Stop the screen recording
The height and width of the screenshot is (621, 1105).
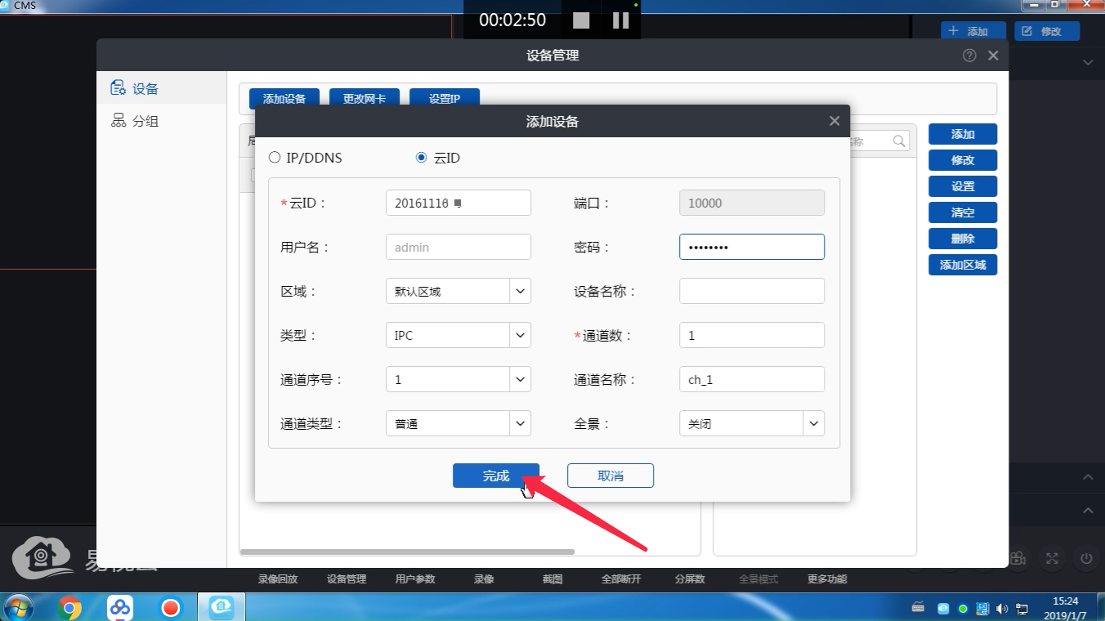tap(581, 20)
